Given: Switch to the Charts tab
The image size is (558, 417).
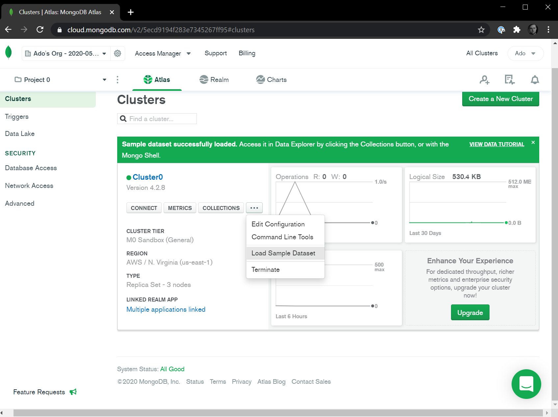Looking at the screenshot, I should [x=271, y=80].
